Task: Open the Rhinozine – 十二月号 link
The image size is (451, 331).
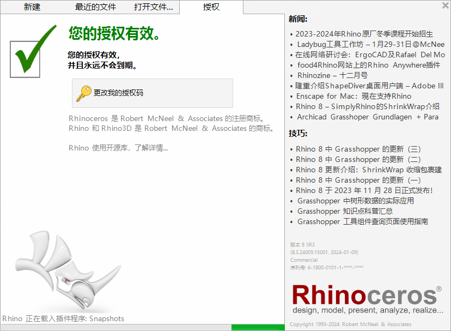Action: (x=332, y=75)
